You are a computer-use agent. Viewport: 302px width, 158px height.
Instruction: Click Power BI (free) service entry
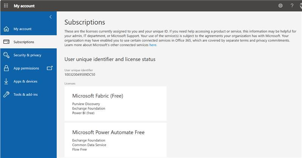coord(83,113)
